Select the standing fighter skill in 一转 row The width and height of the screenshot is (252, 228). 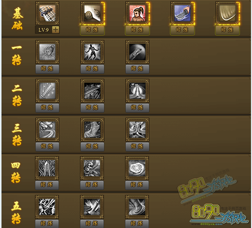click(92, 52)
